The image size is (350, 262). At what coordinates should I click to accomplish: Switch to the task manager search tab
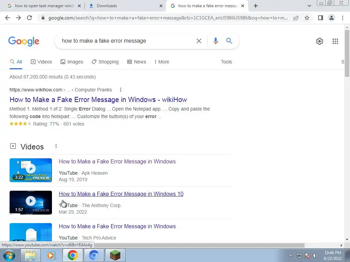pos(44,6)
